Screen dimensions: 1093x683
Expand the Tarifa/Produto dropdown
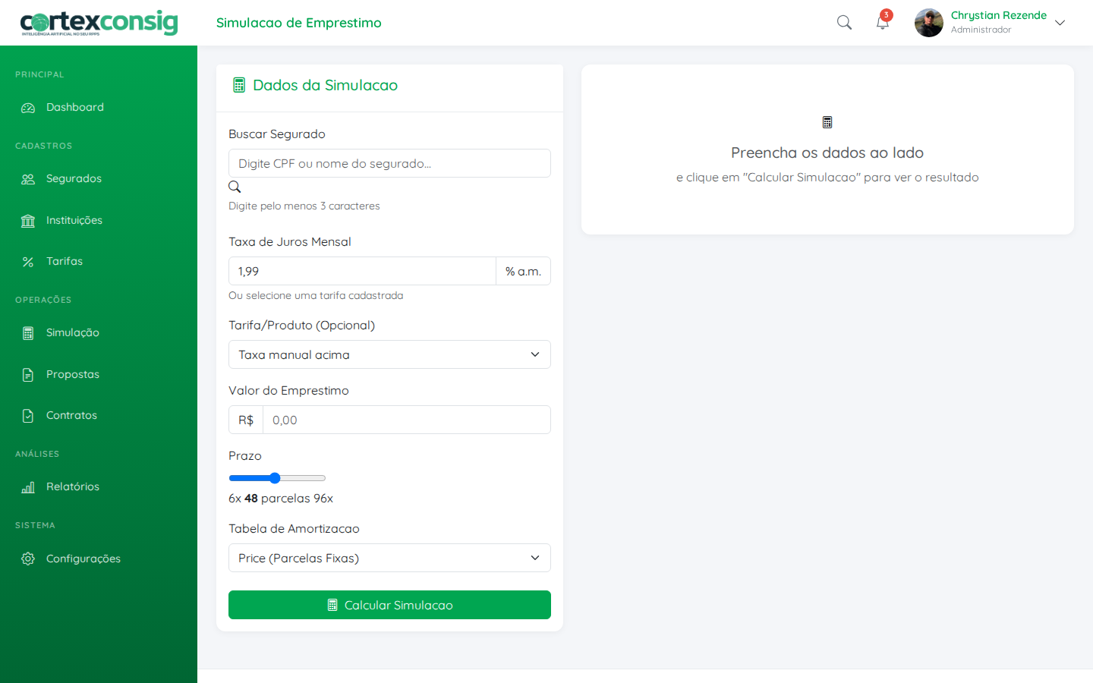pyautogui.click(x=389, y=354)
